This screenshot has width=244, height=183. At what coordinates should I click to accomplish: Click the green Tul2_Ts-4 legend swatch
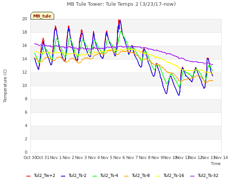click(95, 176)
